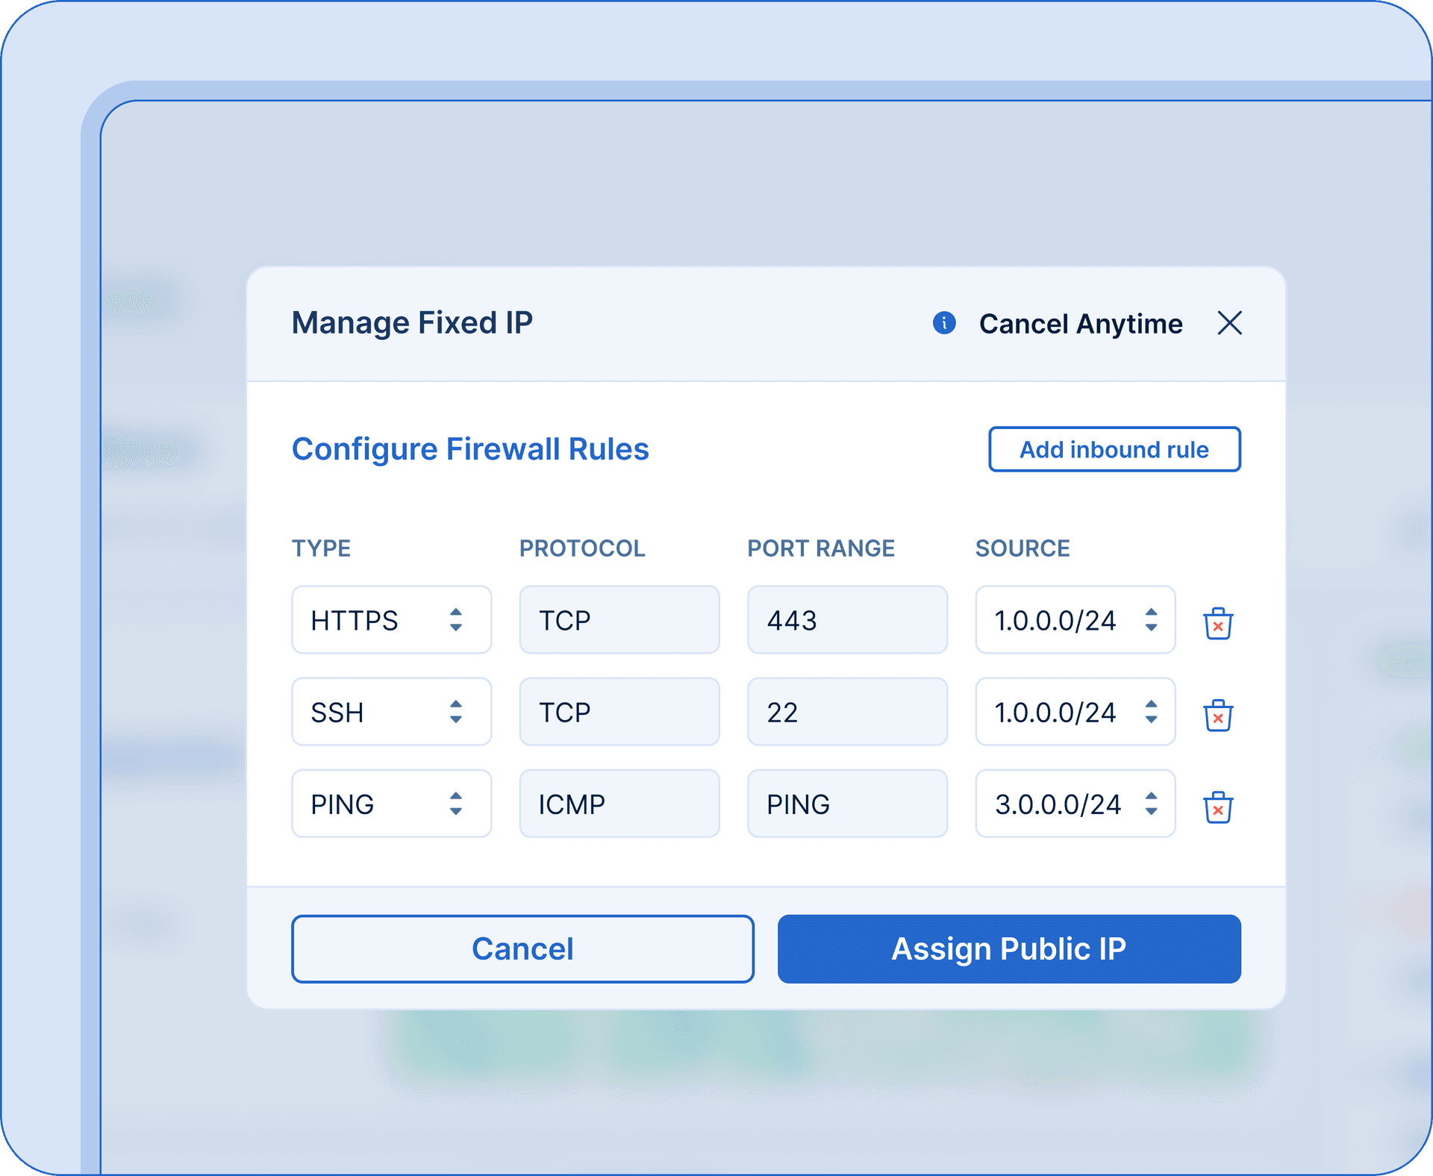Click the Configure Firewall Rules heading

click(x=469, y=448)
